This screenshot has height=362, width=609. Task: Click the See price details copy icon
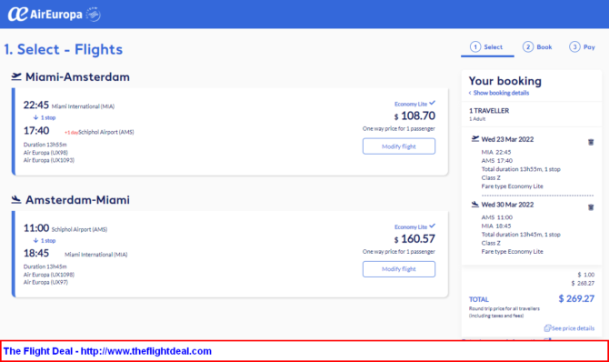click(547, 328)
